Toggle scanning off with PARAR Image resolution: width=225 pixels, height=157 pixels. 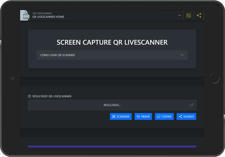[143, 116]
